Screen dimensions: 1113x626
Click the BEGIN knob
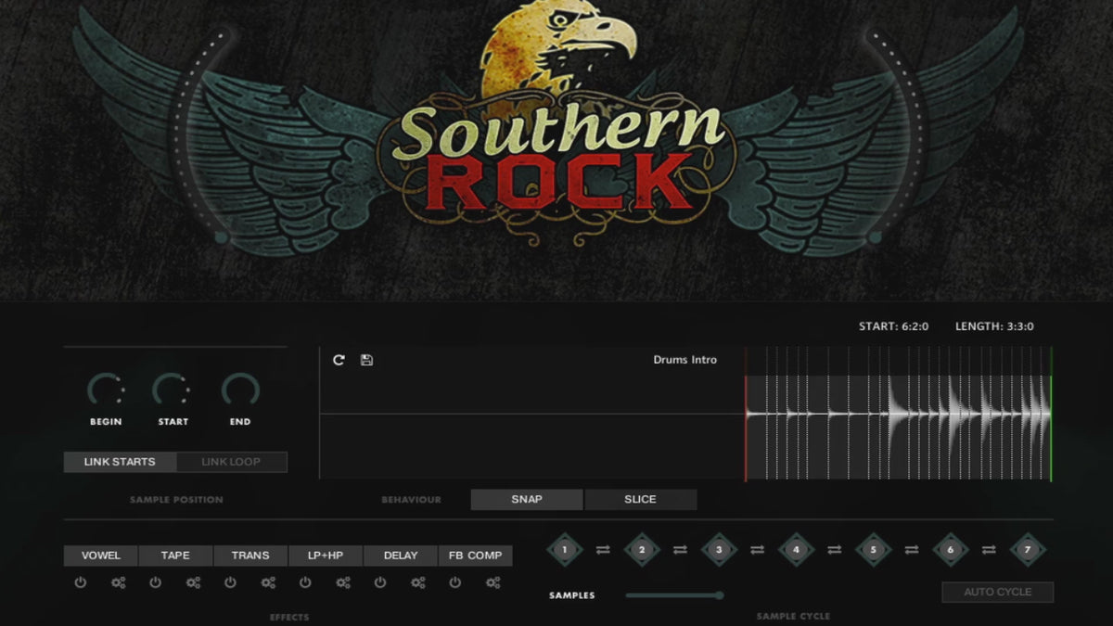click(x=106, y=390)
